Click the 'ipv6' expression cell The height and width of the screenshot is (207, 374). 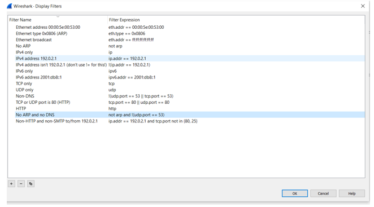[x=112, y=71]
